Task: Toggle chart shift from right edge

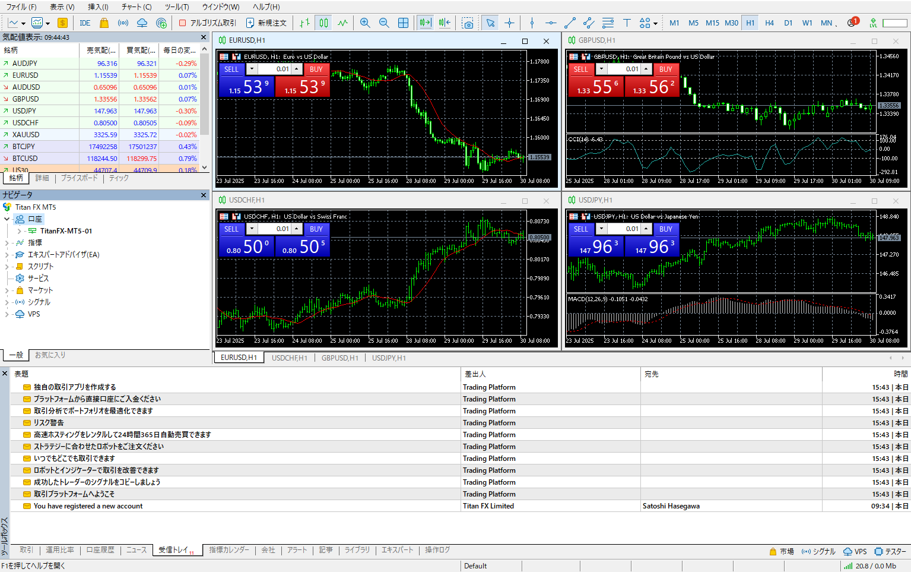Action: 445,23
